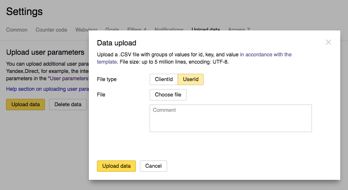The width and height of the screenshot is (348, 190).
Task: Follow the User parameters report link
Action: pos(69,78)
